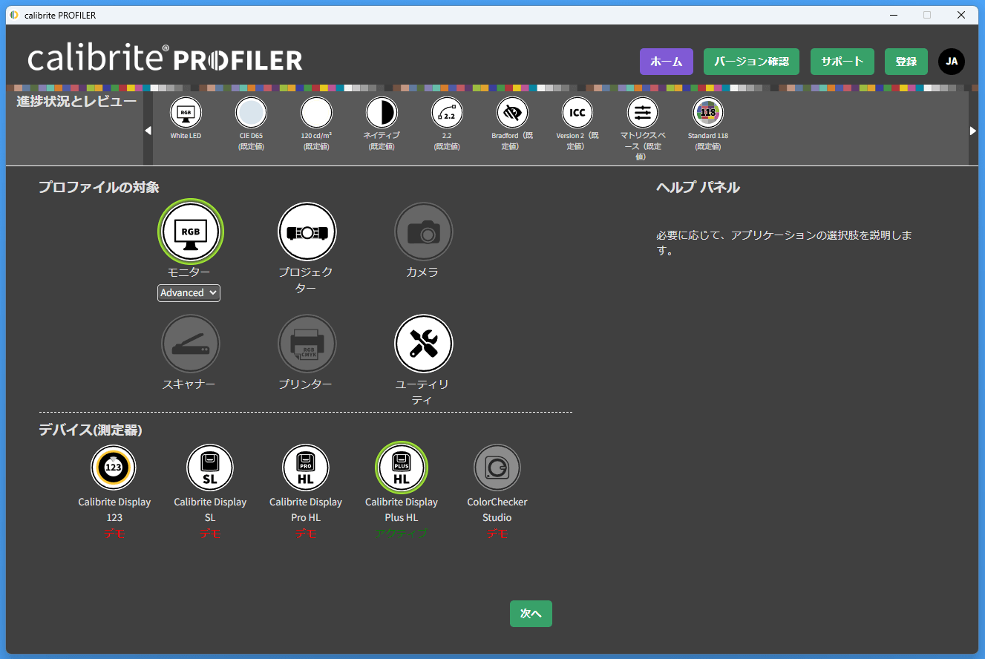Open Bradford chromatic adaptation step
985x659 pixels.
(512, 114)
